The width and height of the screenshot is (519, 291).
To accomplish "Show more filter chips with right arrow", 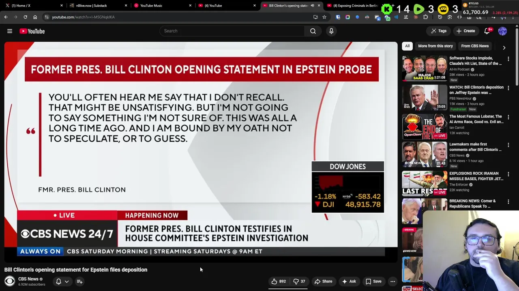I will [x=504, y=48].
